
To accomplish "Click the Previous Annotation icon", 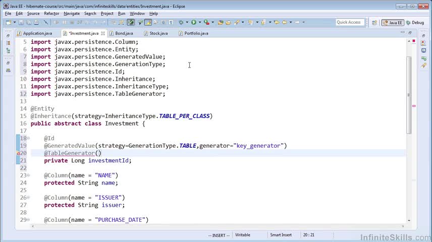I will click(x=263, y=22).
